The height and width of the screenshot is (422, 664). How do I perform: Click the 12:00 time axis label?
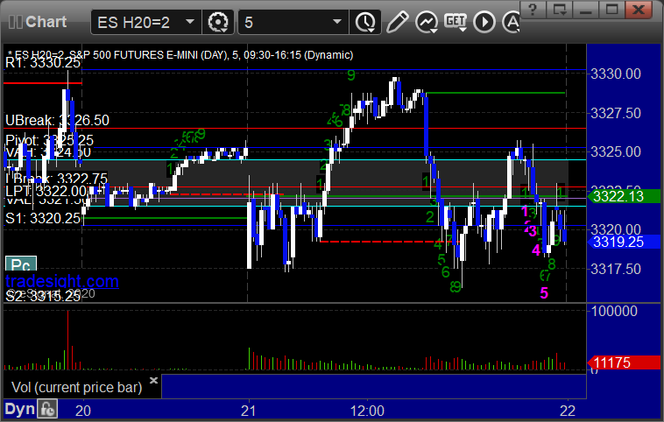(367, 411)
